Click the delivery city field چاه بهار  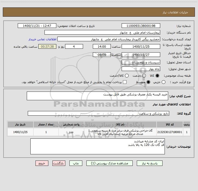pos(141,69)
